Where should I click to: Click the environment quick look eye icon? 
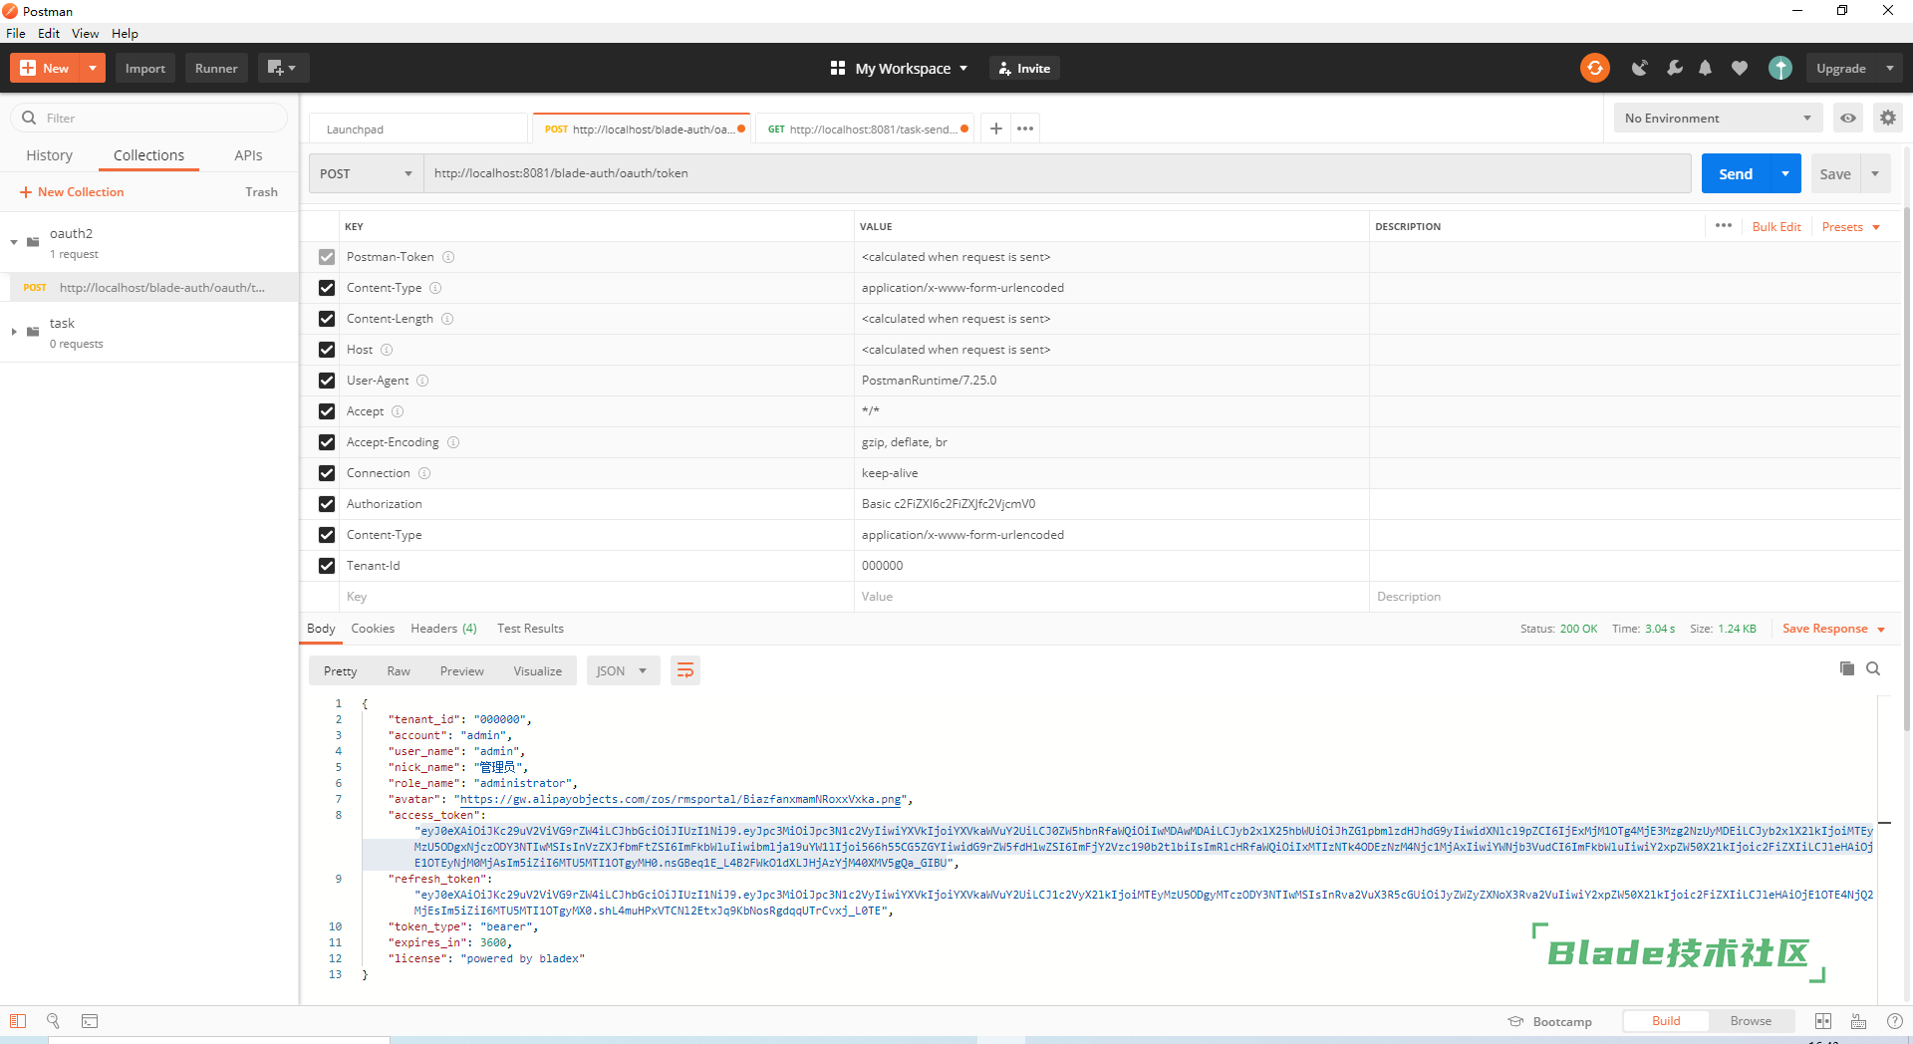tap(1848, 118)
